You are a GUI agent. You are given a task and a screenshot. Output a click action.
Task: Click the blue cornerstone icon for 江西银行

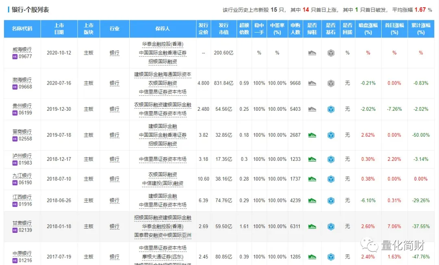331,201
